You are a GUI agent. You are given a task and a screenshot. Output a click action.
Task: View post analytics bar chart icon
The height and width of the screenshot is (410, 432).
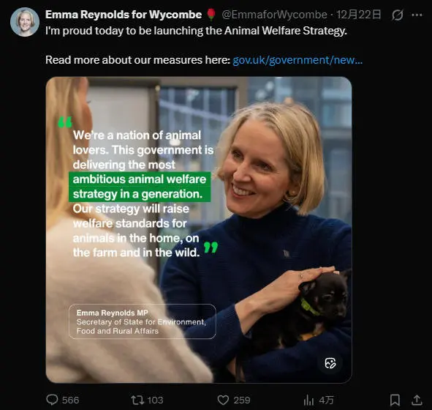(308, 400)
